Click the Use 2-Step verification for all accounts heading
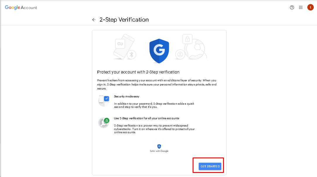Viewport: 317px width, 177px height. [147, 118]
